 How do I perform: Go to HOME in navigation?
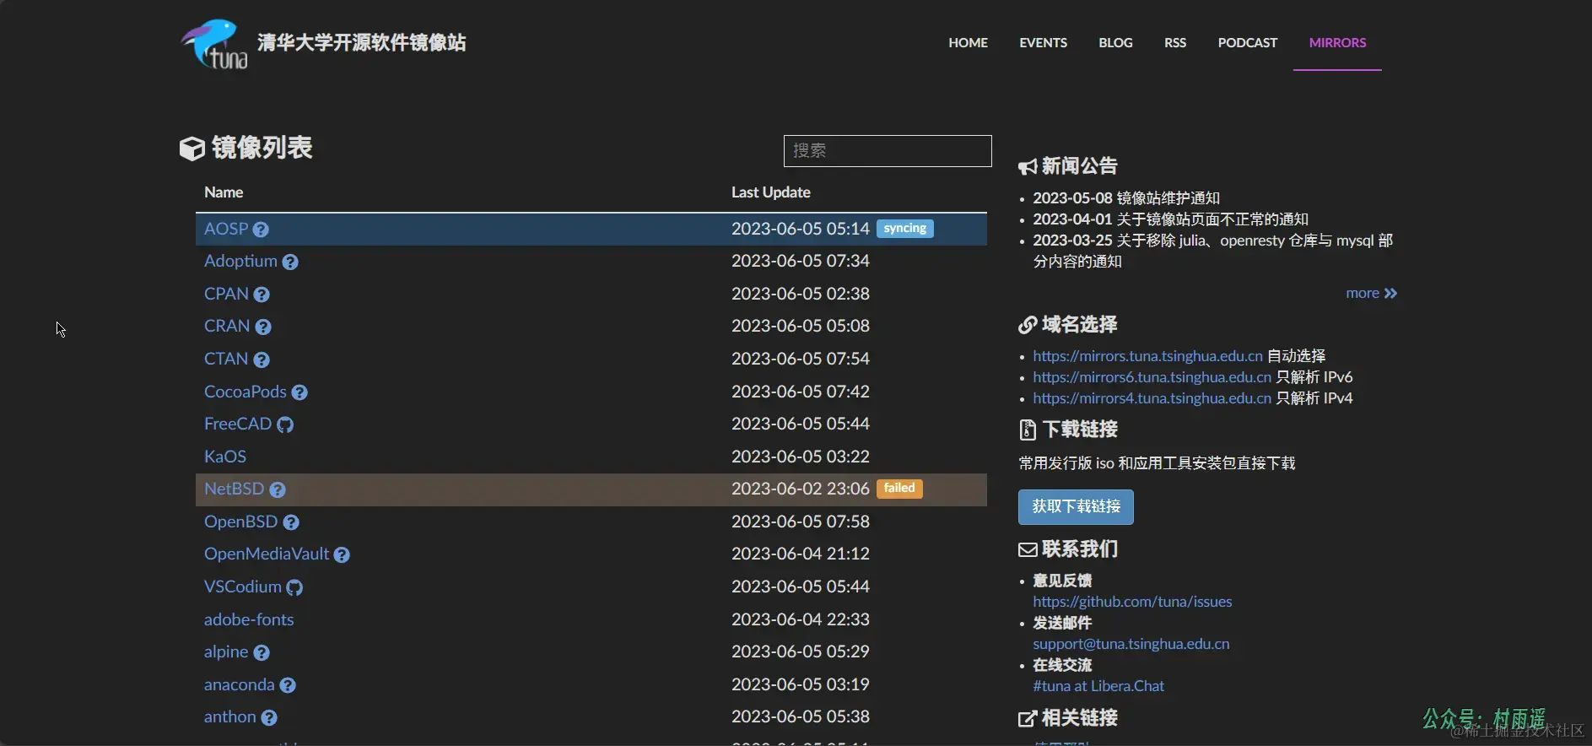point(968,43)
